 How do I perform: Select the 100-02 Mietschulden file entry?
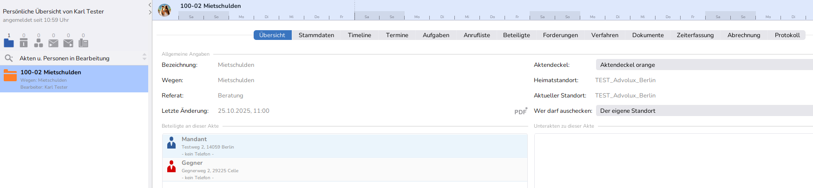click(74, 79)
